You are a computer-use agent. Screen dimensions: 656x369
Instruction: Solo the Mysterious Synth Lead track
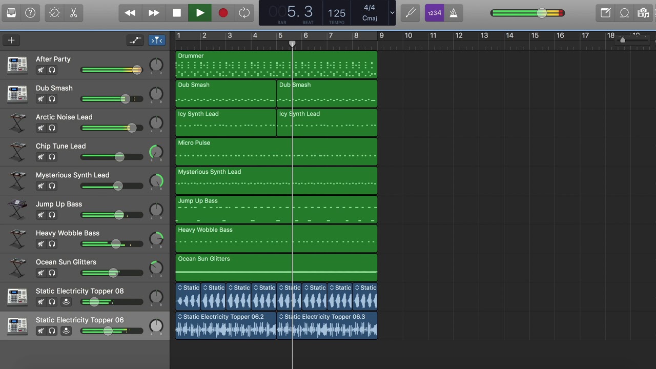[x=52, y=186]
